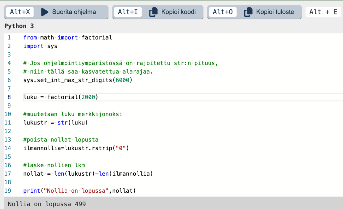Click the output text 'Nollia on lopussa 499'
Image resolution: width=343 pixels, height=209 pixels.
pos(47,204)
